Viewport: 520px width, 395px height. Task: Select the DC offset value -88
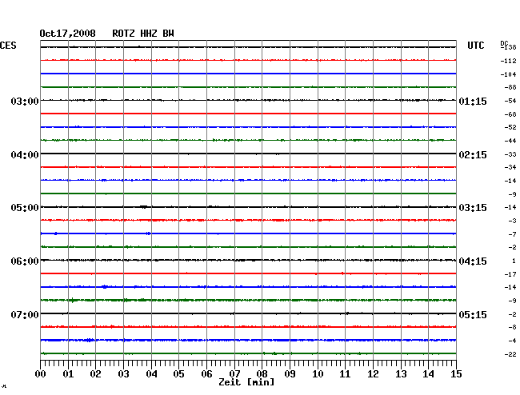pos(510,87)
